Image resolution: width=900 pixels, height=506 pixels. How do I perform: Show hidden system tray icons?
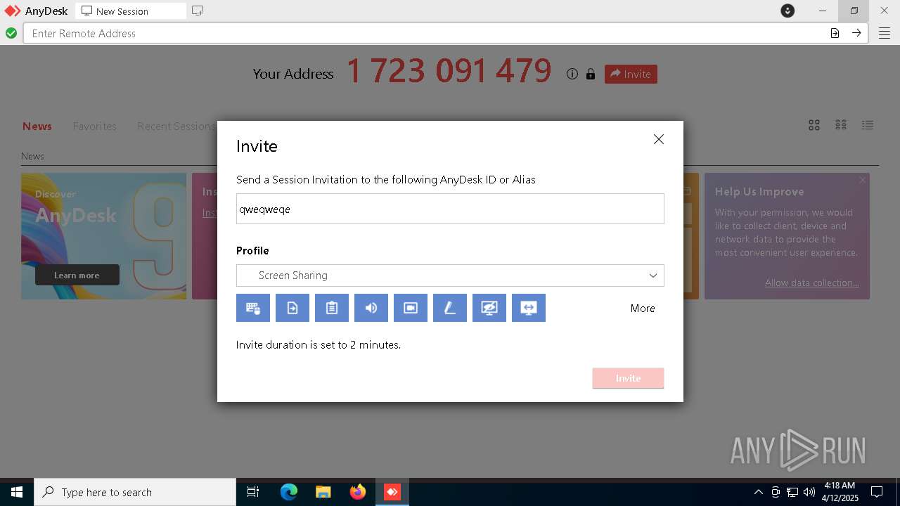[x=758, y=492]
